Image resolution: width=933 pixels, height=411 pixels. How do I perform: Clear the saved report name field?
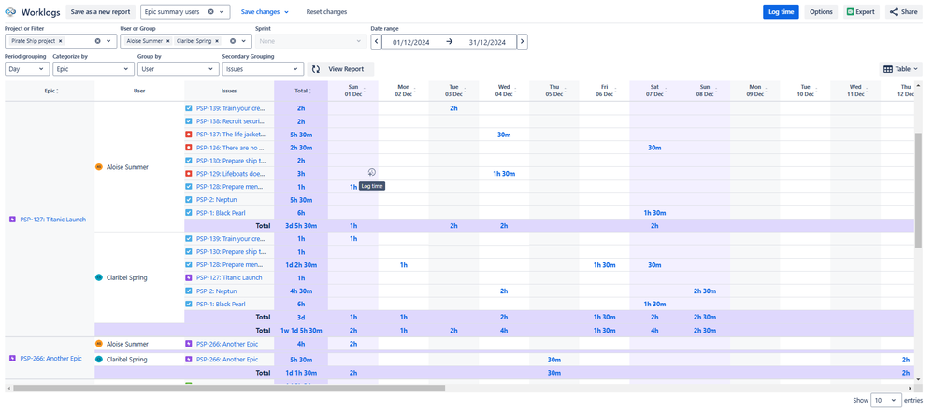(x=210, y=12)
